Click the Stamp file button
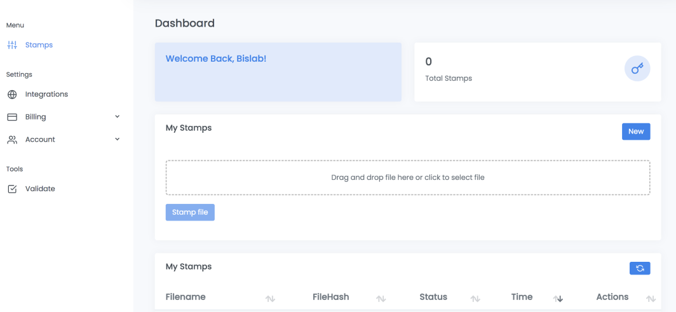This screenshot has height=312, width=676. click(190, 212)
